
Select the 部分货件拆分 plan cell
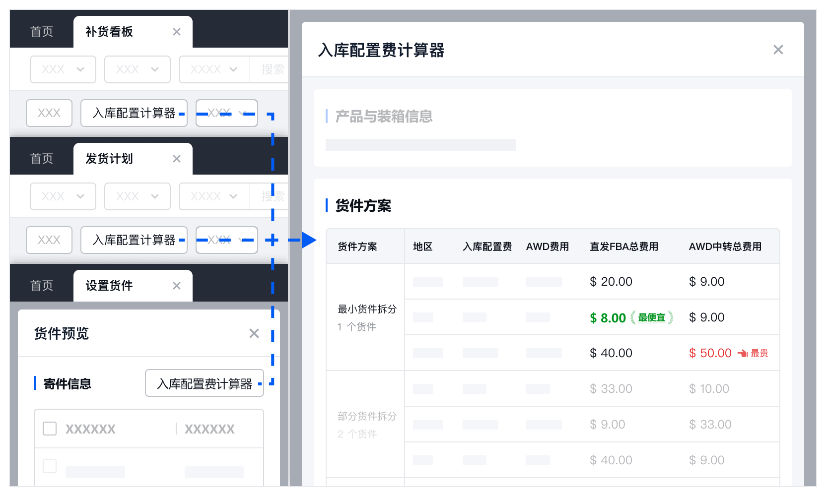pyautogui.click(x=365, y=425)
